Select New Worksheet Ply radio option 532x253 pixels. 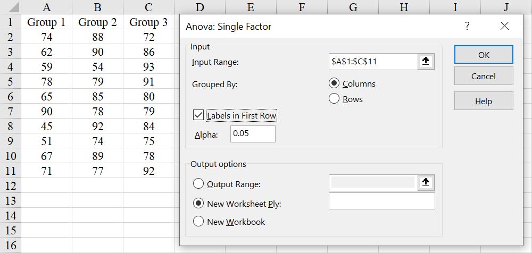198,203
